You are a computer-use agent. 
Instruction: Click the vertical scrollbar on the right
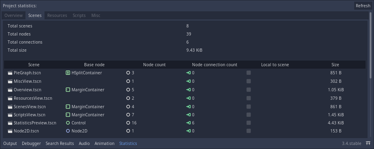point(370,45)
